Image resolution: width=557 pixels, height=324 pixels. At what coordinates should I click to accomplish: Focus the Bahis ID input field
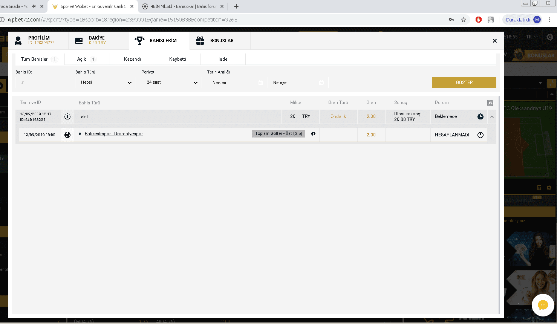[43, 83]
